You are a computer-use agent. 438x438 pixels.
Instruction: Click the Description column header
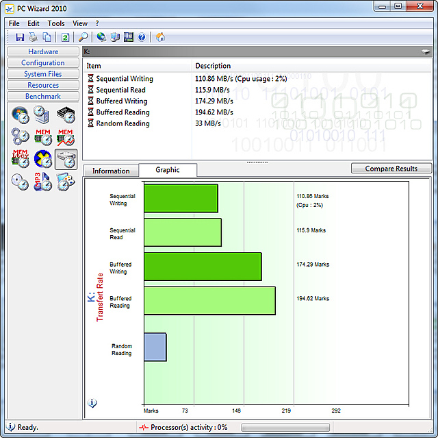pos(311,66)
